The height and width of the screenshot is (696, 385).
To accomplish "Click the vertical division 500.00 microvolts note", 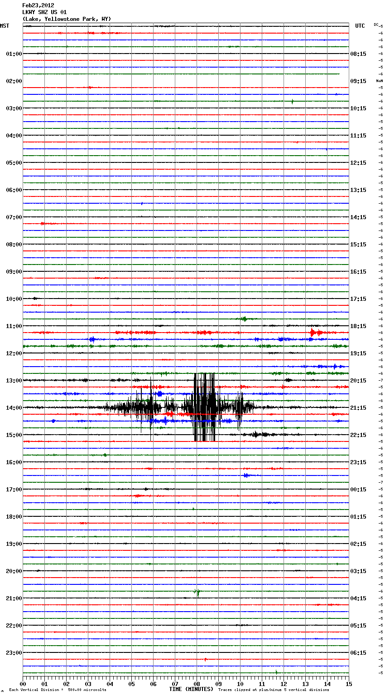I will coord(58,690).
